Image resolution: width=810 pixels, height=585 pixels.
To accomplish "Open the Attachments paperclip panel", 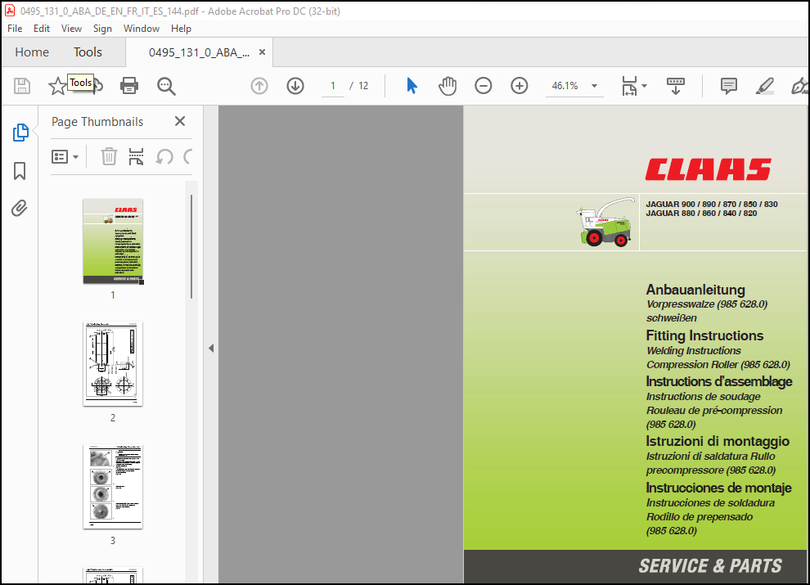I will (x=20, y=209).
